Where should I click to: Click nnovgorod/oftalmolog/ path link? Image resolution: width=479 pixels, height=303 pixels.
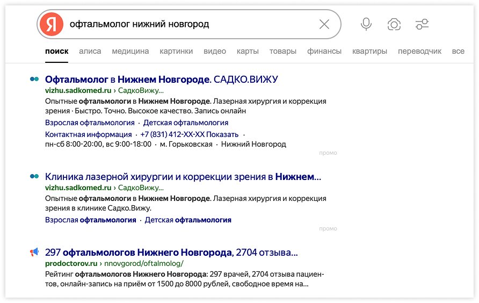coord(144,264)
